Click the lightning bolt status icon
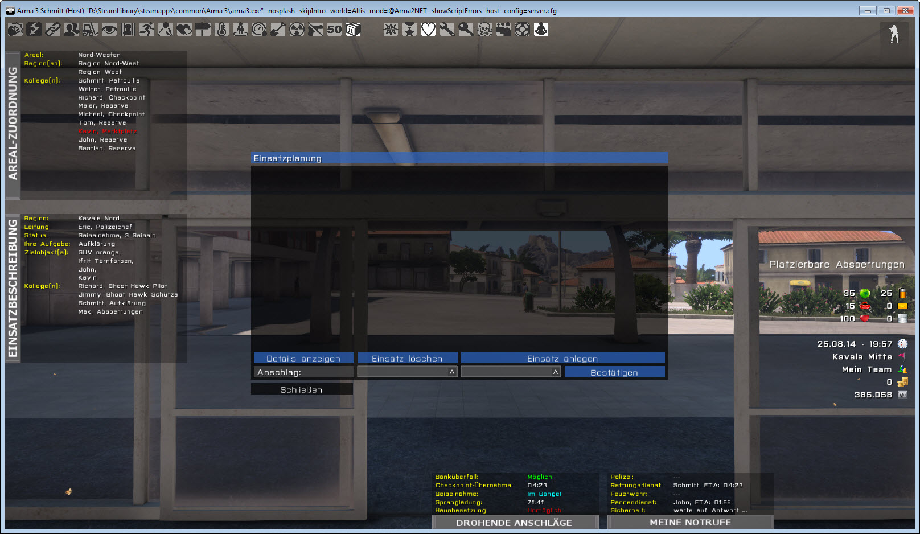Viewport: 920px width, 534px height. pyautogui.click(x=34, y=29)
